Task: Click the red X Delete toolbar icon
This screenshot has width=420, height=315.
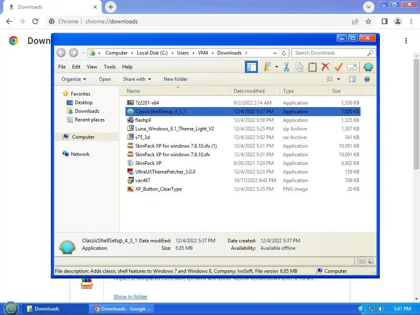Action: 325,67
